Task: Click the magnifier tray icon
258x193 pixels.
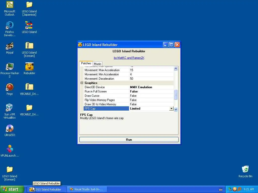Action: [239, 189]
